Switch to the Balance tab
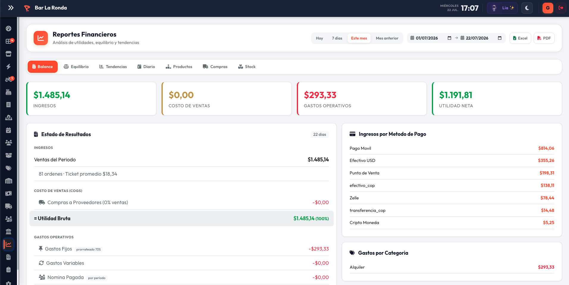The width and height of the screenshot is (569, 285). (43, 67)
